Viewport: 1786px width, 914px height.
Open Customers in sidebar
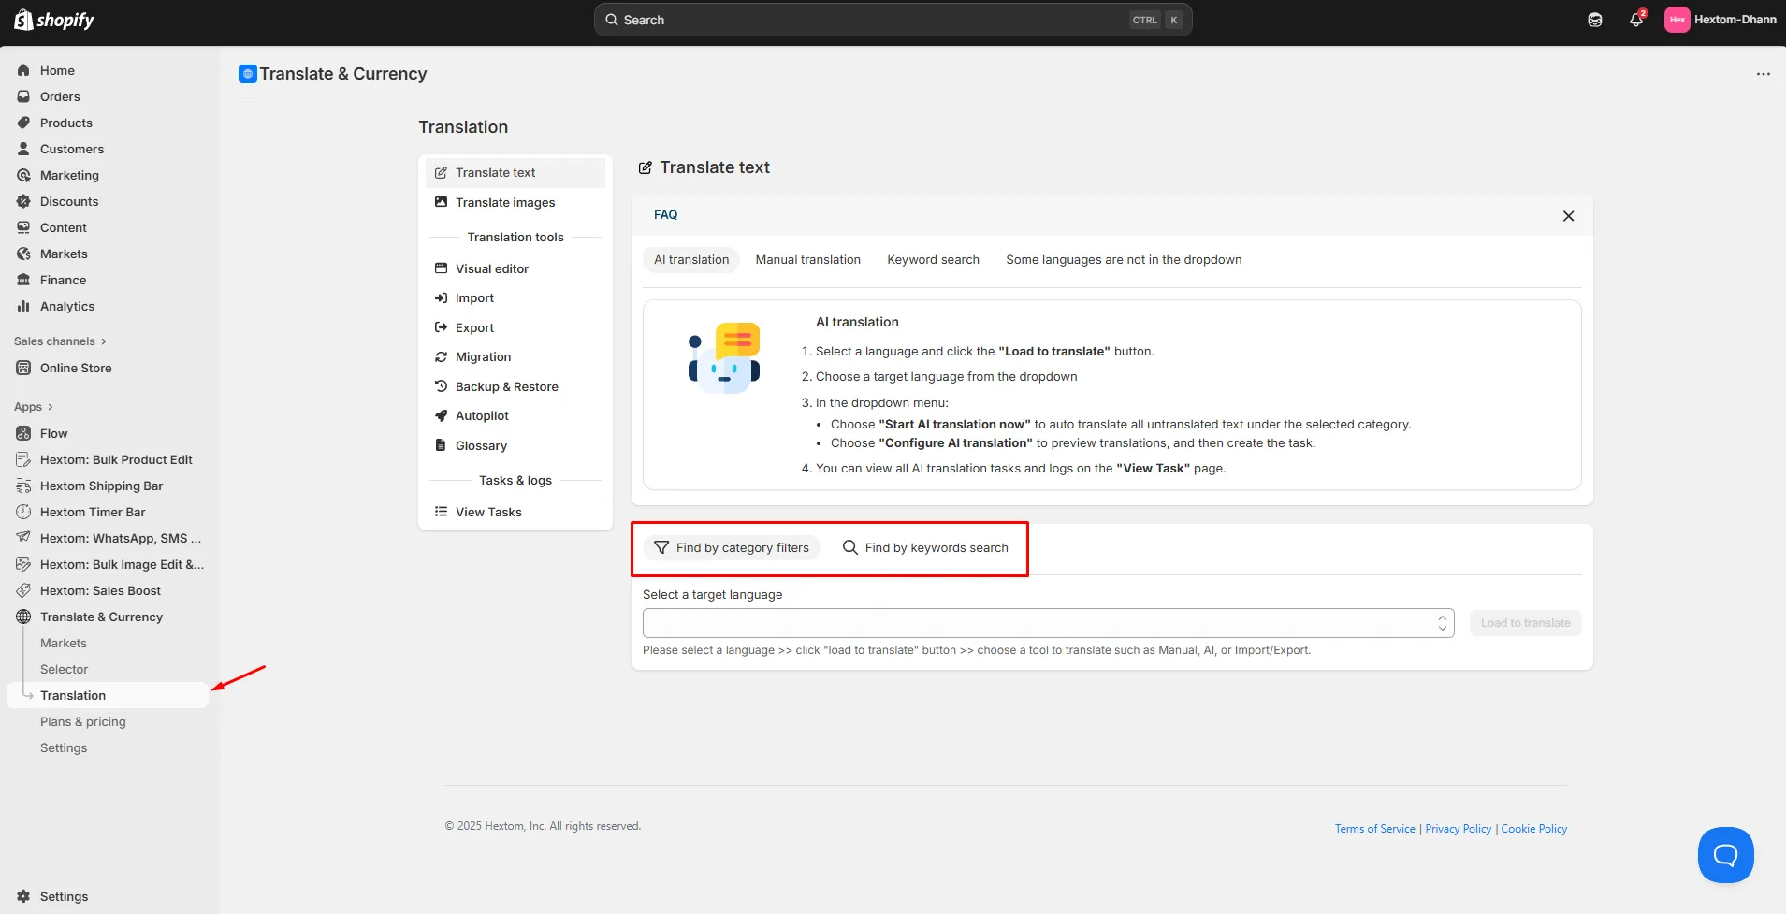click(x=71, y=149)
